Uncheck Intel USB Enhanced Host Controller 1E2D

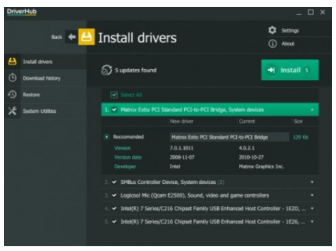click(x=114, y=209)
